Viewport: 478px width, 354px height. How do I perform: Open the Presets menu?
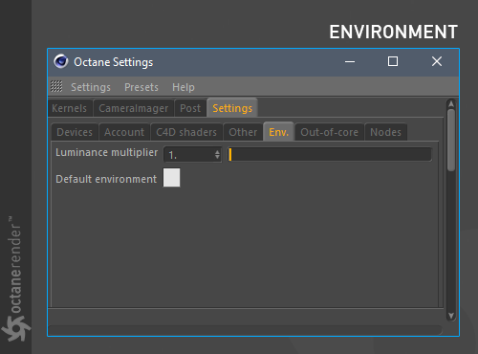pyautogui.click(x=141, y=87)
